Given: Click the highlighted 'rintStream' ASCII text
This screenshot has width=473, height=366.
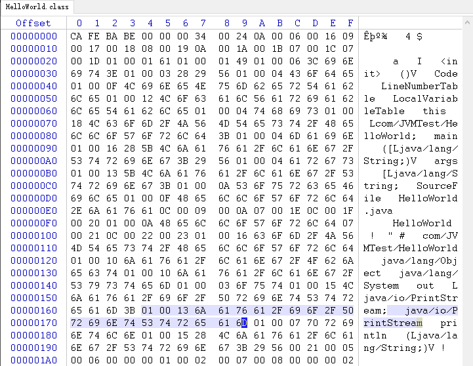Looking at the screenshot, I should [x=394, y=323].
